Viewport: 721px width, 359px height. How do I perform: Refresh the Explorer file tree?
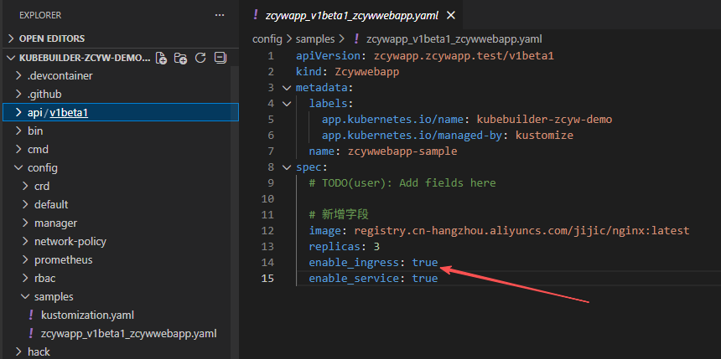(200, 58)
